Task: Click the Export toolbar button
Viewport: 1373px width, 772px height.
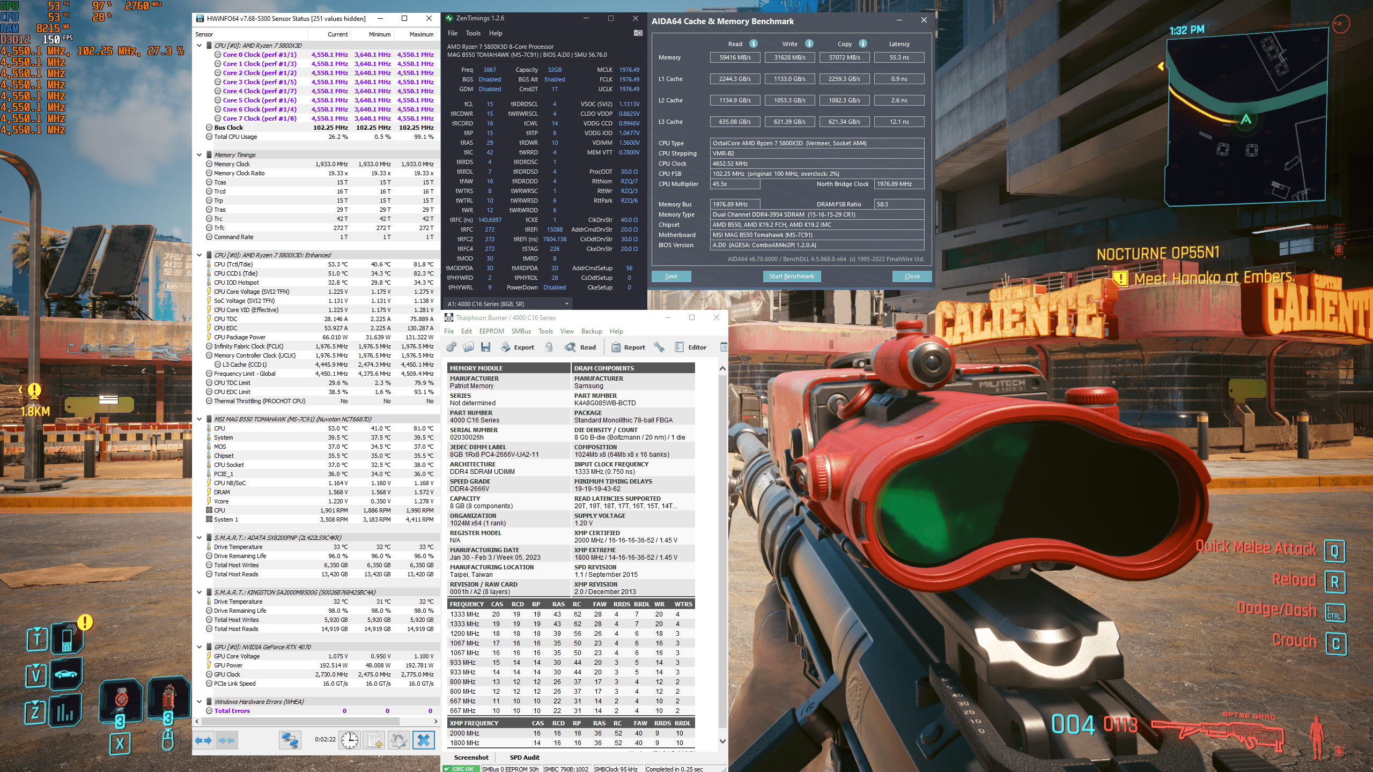Action: (x=517, y=347)
